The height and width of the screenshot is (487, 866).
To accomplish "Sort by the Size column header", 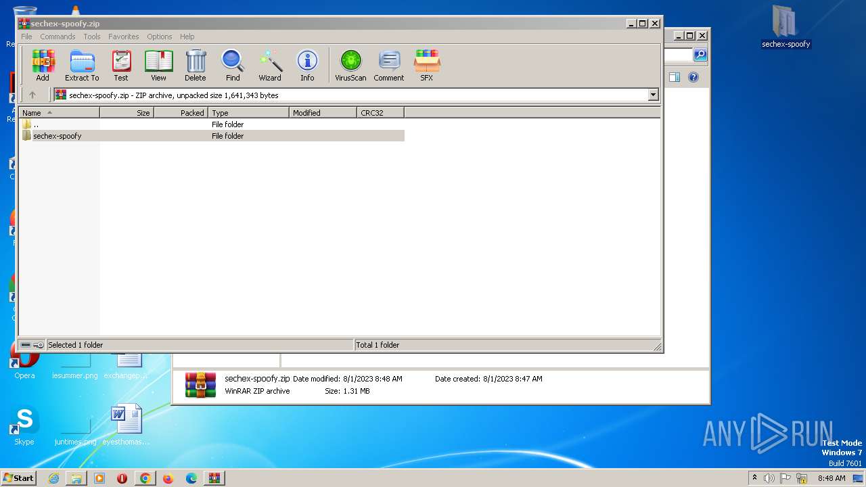I will [127, 113].
